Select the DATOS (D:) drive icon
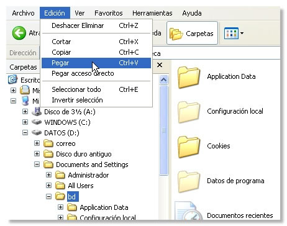The height and width of the screenshot is (226, 287). (x=37, y=133)
